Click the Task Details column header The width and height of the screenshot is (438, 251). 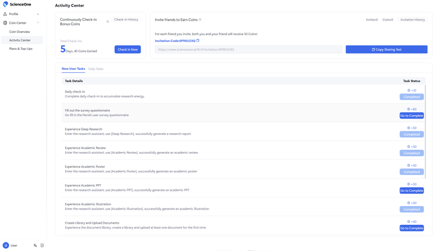point(74,81)
